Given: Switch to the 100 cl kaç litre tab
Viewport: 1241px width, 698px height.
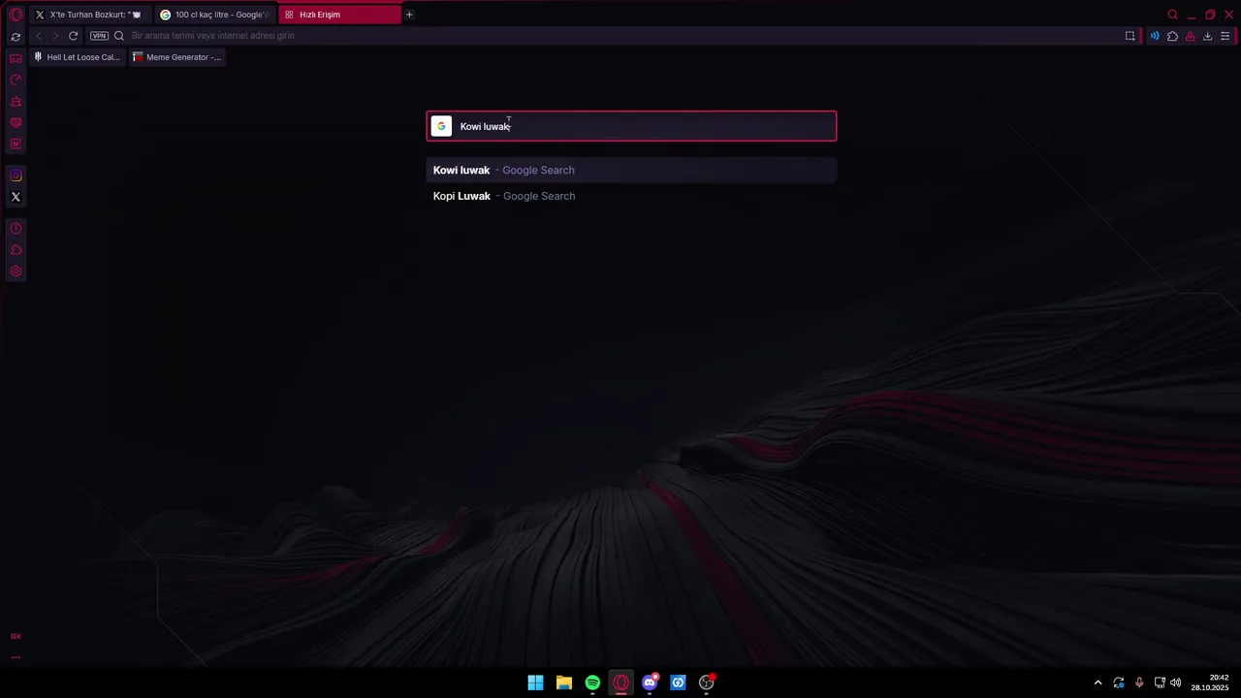Looking at the screenshot, I should pyautogui.click(x=213, y=15).
